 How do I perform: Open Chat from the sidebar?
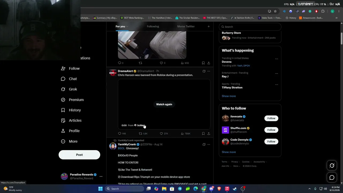pos(69,79)
